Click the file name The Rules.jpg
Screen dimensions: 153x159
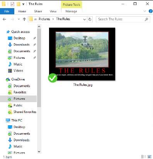[83, 85]
